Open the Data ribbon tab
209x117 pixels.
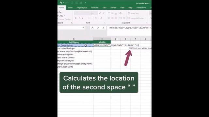pos(104,7)
